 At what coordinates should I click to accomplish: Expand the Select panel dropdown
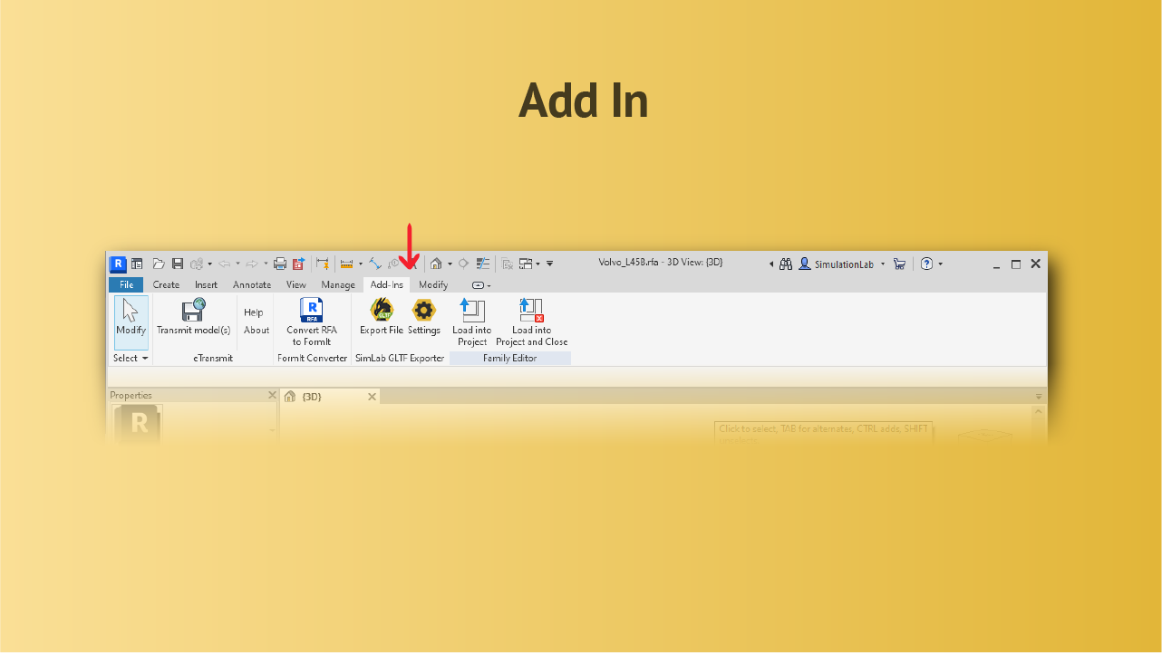(131, 358)
